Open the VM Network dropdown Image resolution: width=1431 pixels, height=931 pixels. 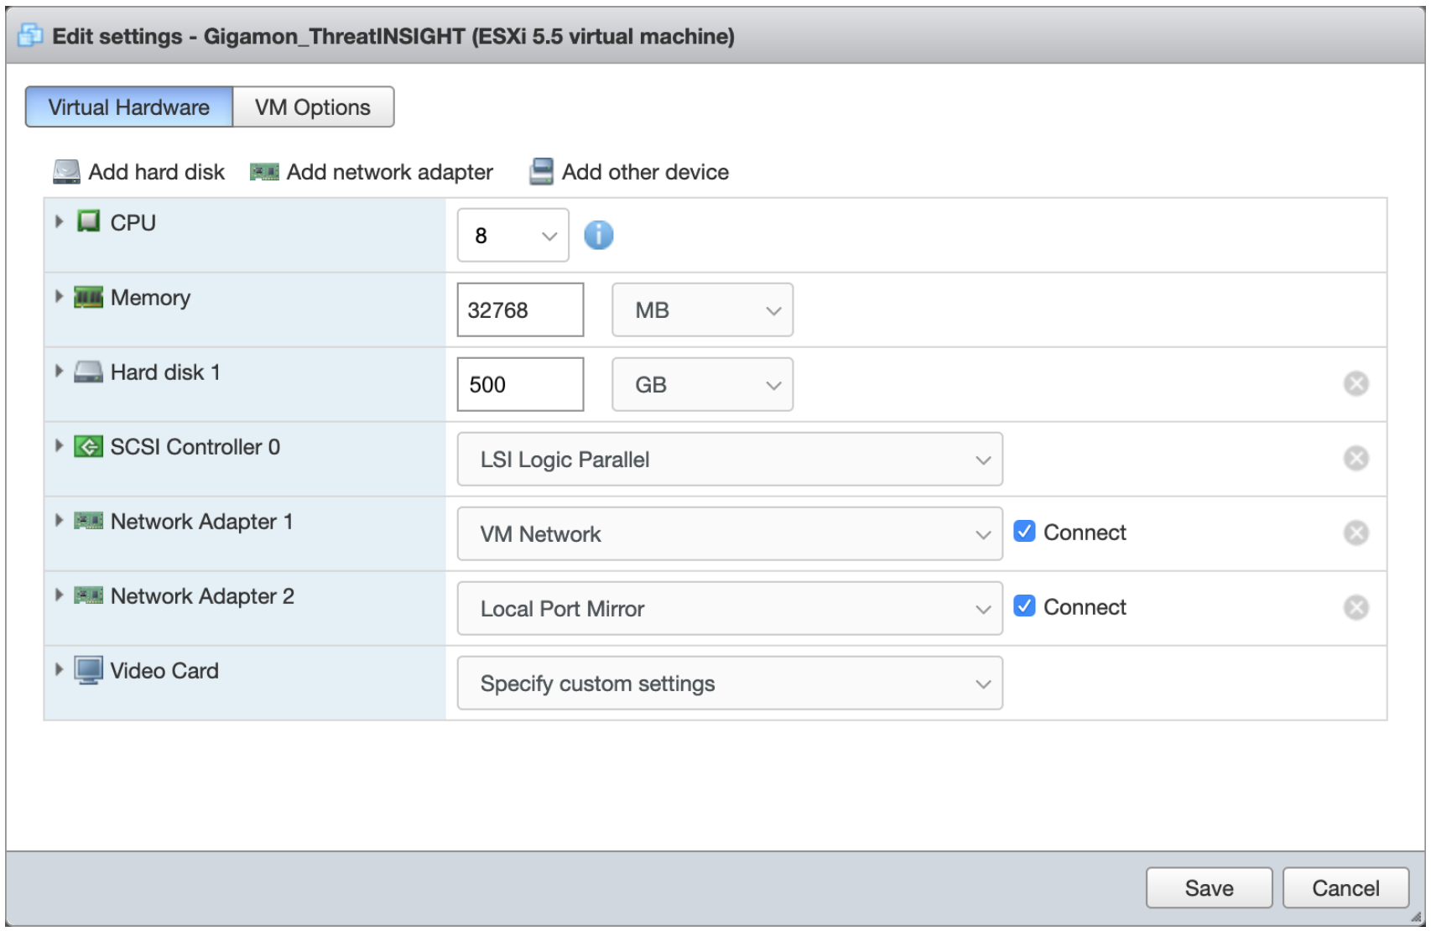pos(730,533)
